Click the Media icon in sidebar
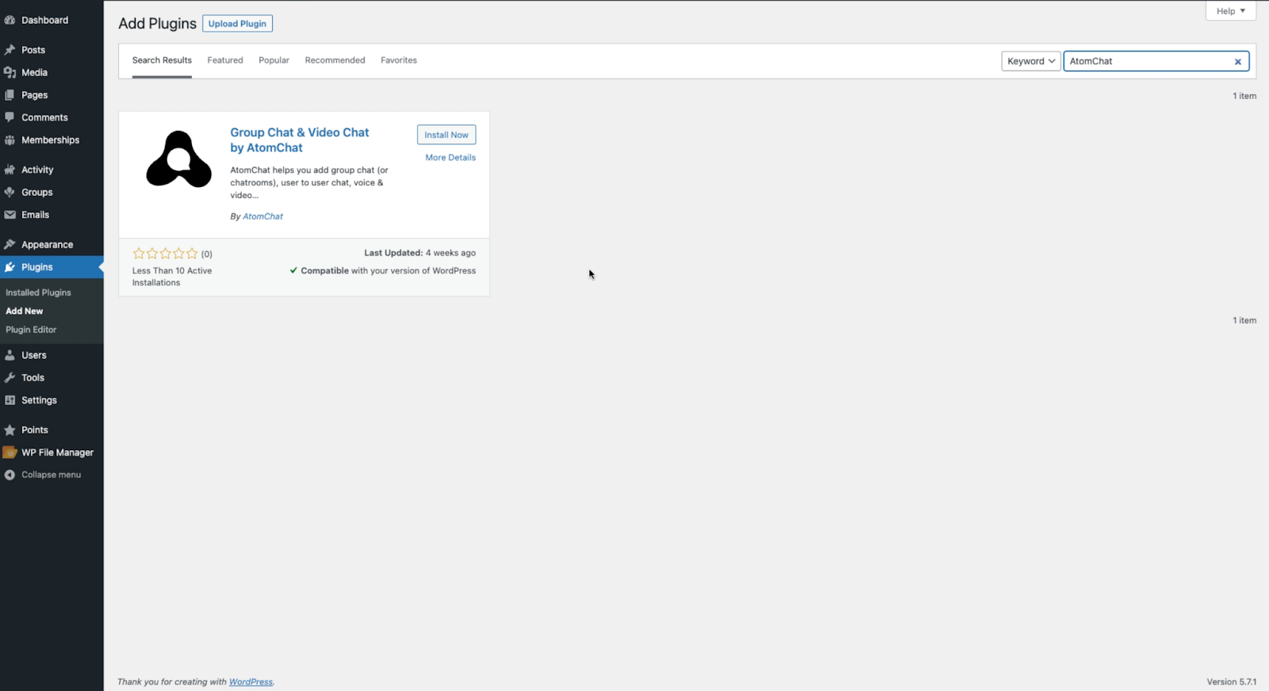 [10, 72]
